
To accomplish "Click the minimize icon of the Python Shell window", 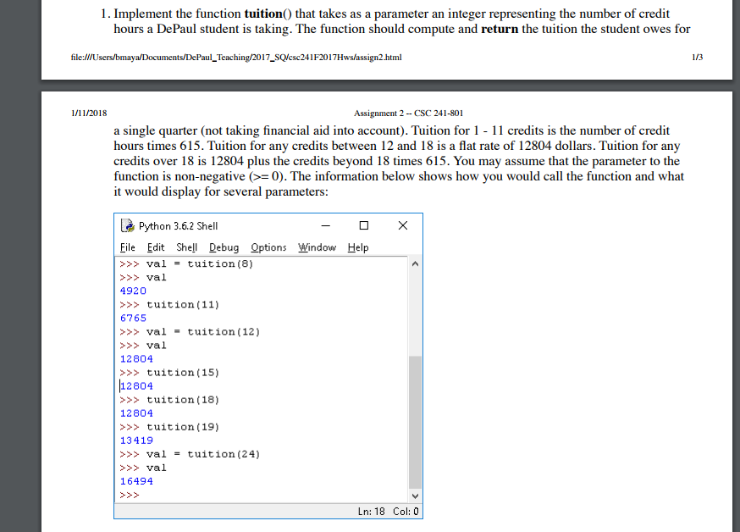I will point(325,224).
